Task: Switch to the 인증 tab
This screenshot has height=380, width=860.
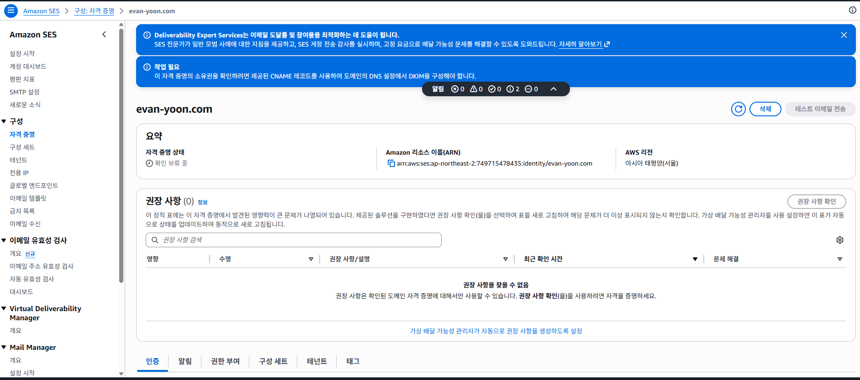Action: point(153,361)
